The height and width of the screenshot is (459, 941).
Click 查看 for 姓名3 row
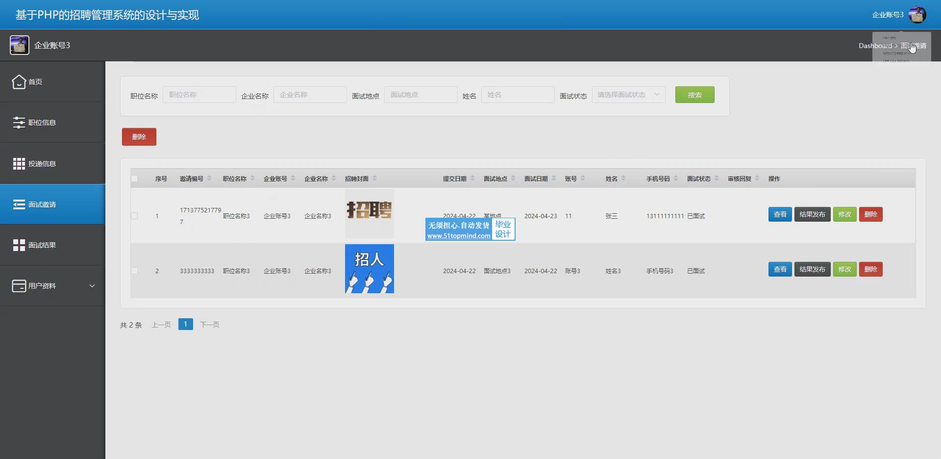click(780, 269)
